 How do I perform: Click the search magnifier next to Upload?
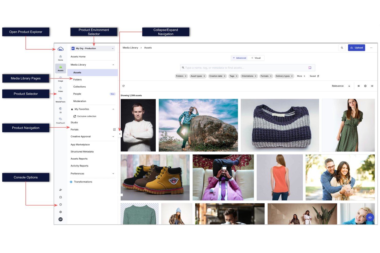342,48
